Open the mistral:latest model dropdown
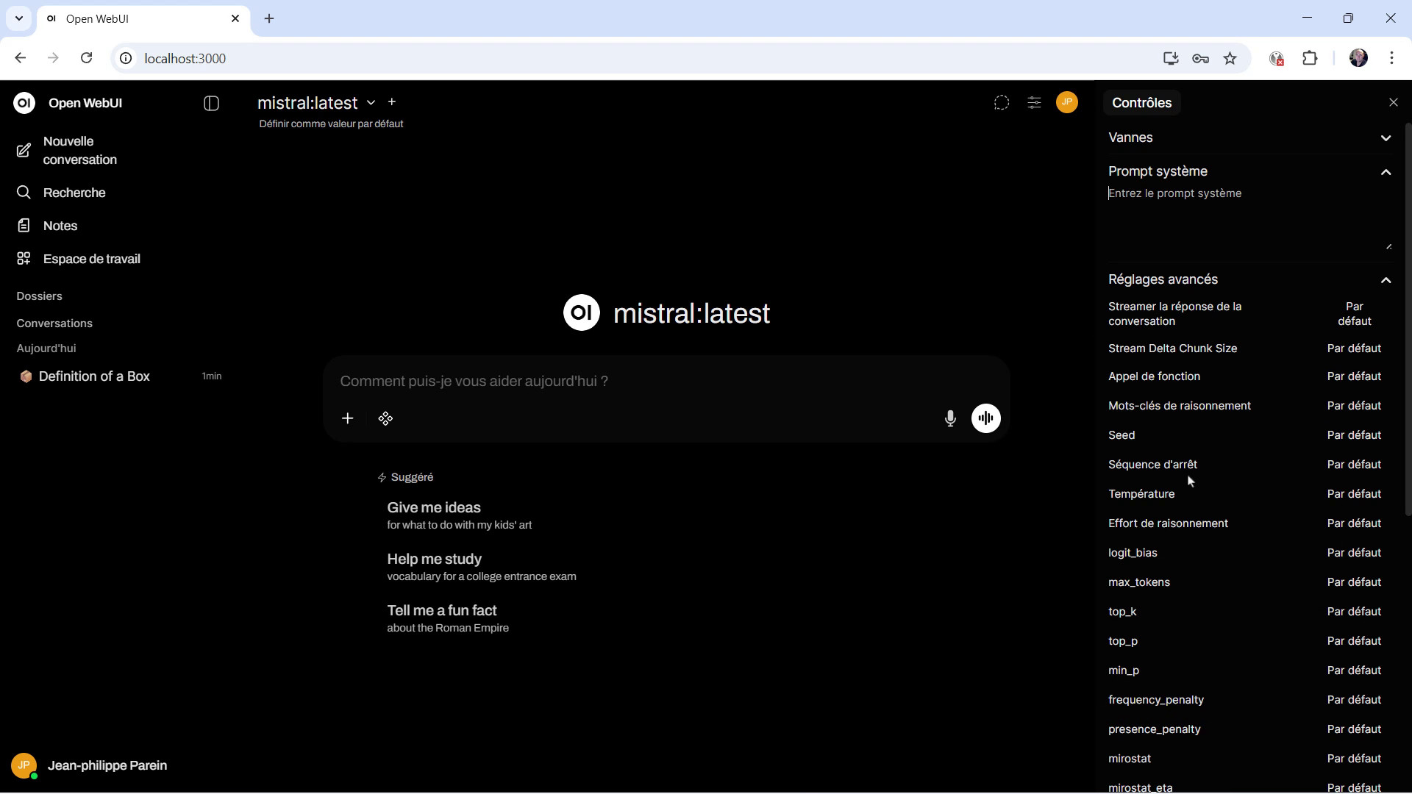This screenshot has width=1412, height=794. pyautogui.click(x=371, y=103)
